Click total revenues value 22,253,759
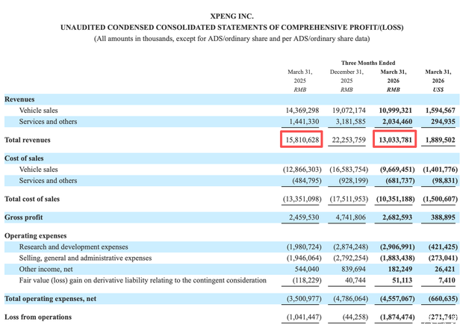The height and width of the screenshot is (328, 463). click(349, 140)
